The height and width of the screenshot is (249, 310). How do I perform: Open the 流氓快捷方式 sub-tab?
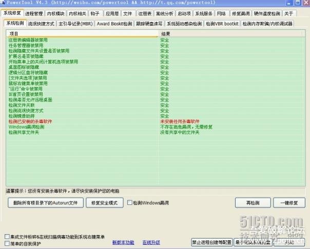(x=42, y=24)
